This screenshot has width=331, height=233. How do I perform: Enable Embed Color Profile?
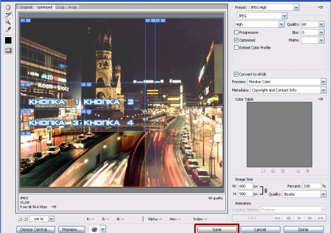[x=236, y=48]
